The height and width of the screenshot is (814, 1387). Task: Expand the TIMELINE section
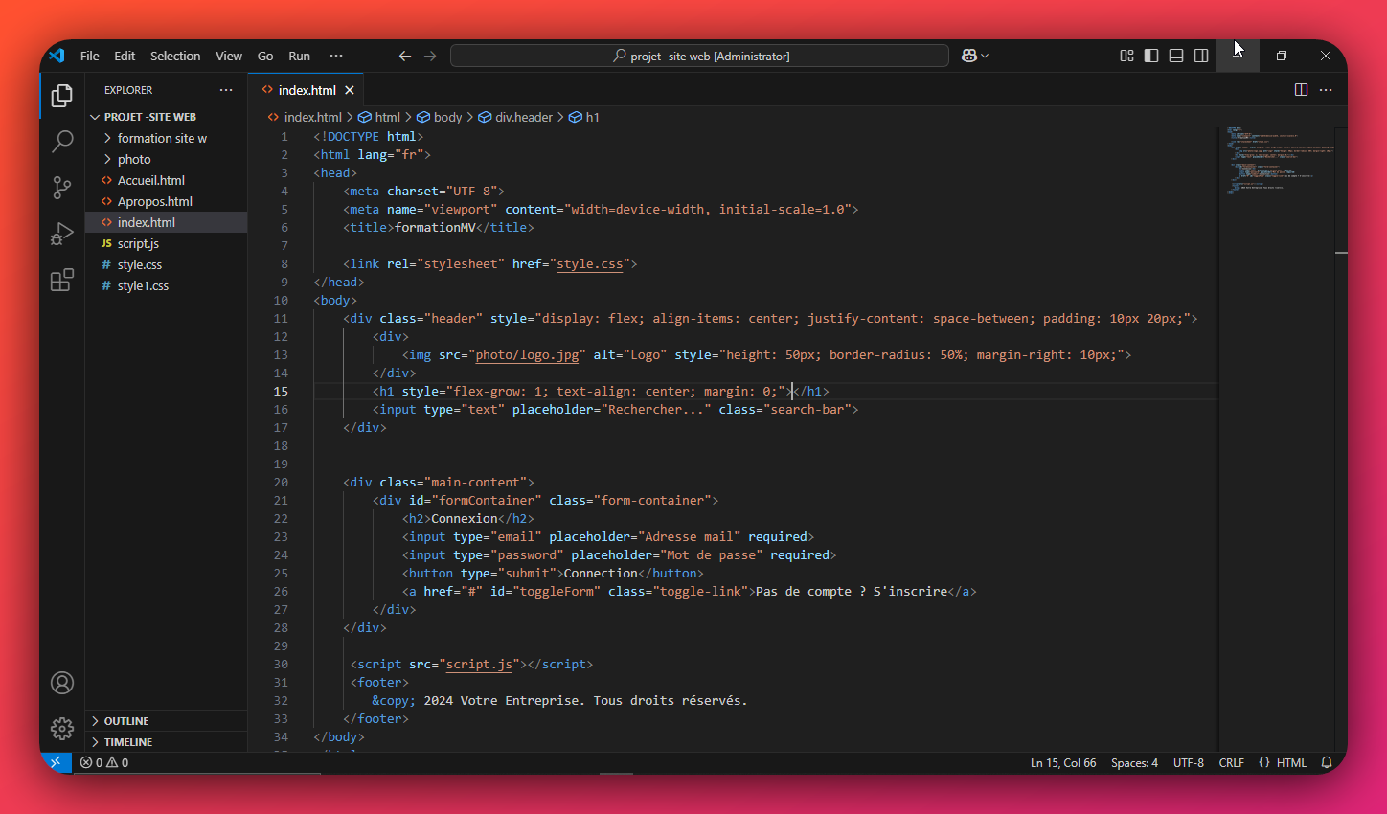(128, 742)
